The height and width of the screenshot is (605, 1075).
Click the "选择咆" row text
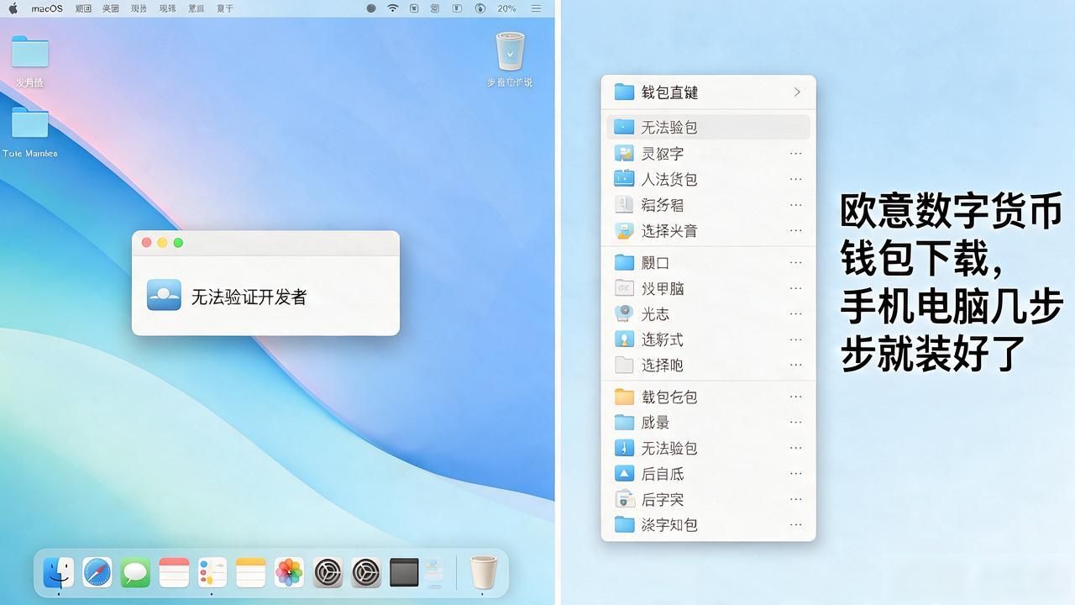[663, 366]
